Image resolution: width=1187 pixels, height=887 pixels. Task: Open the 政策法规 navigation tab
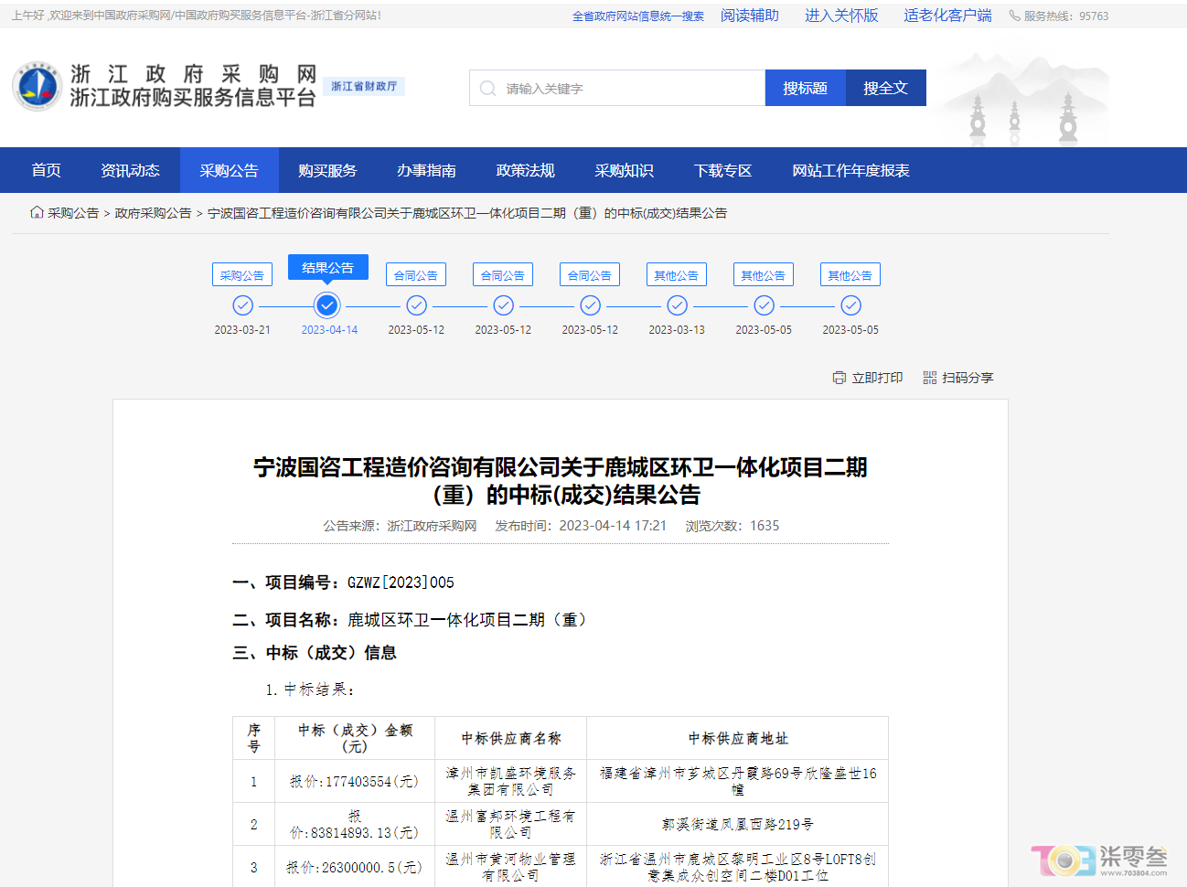(525, 170)
